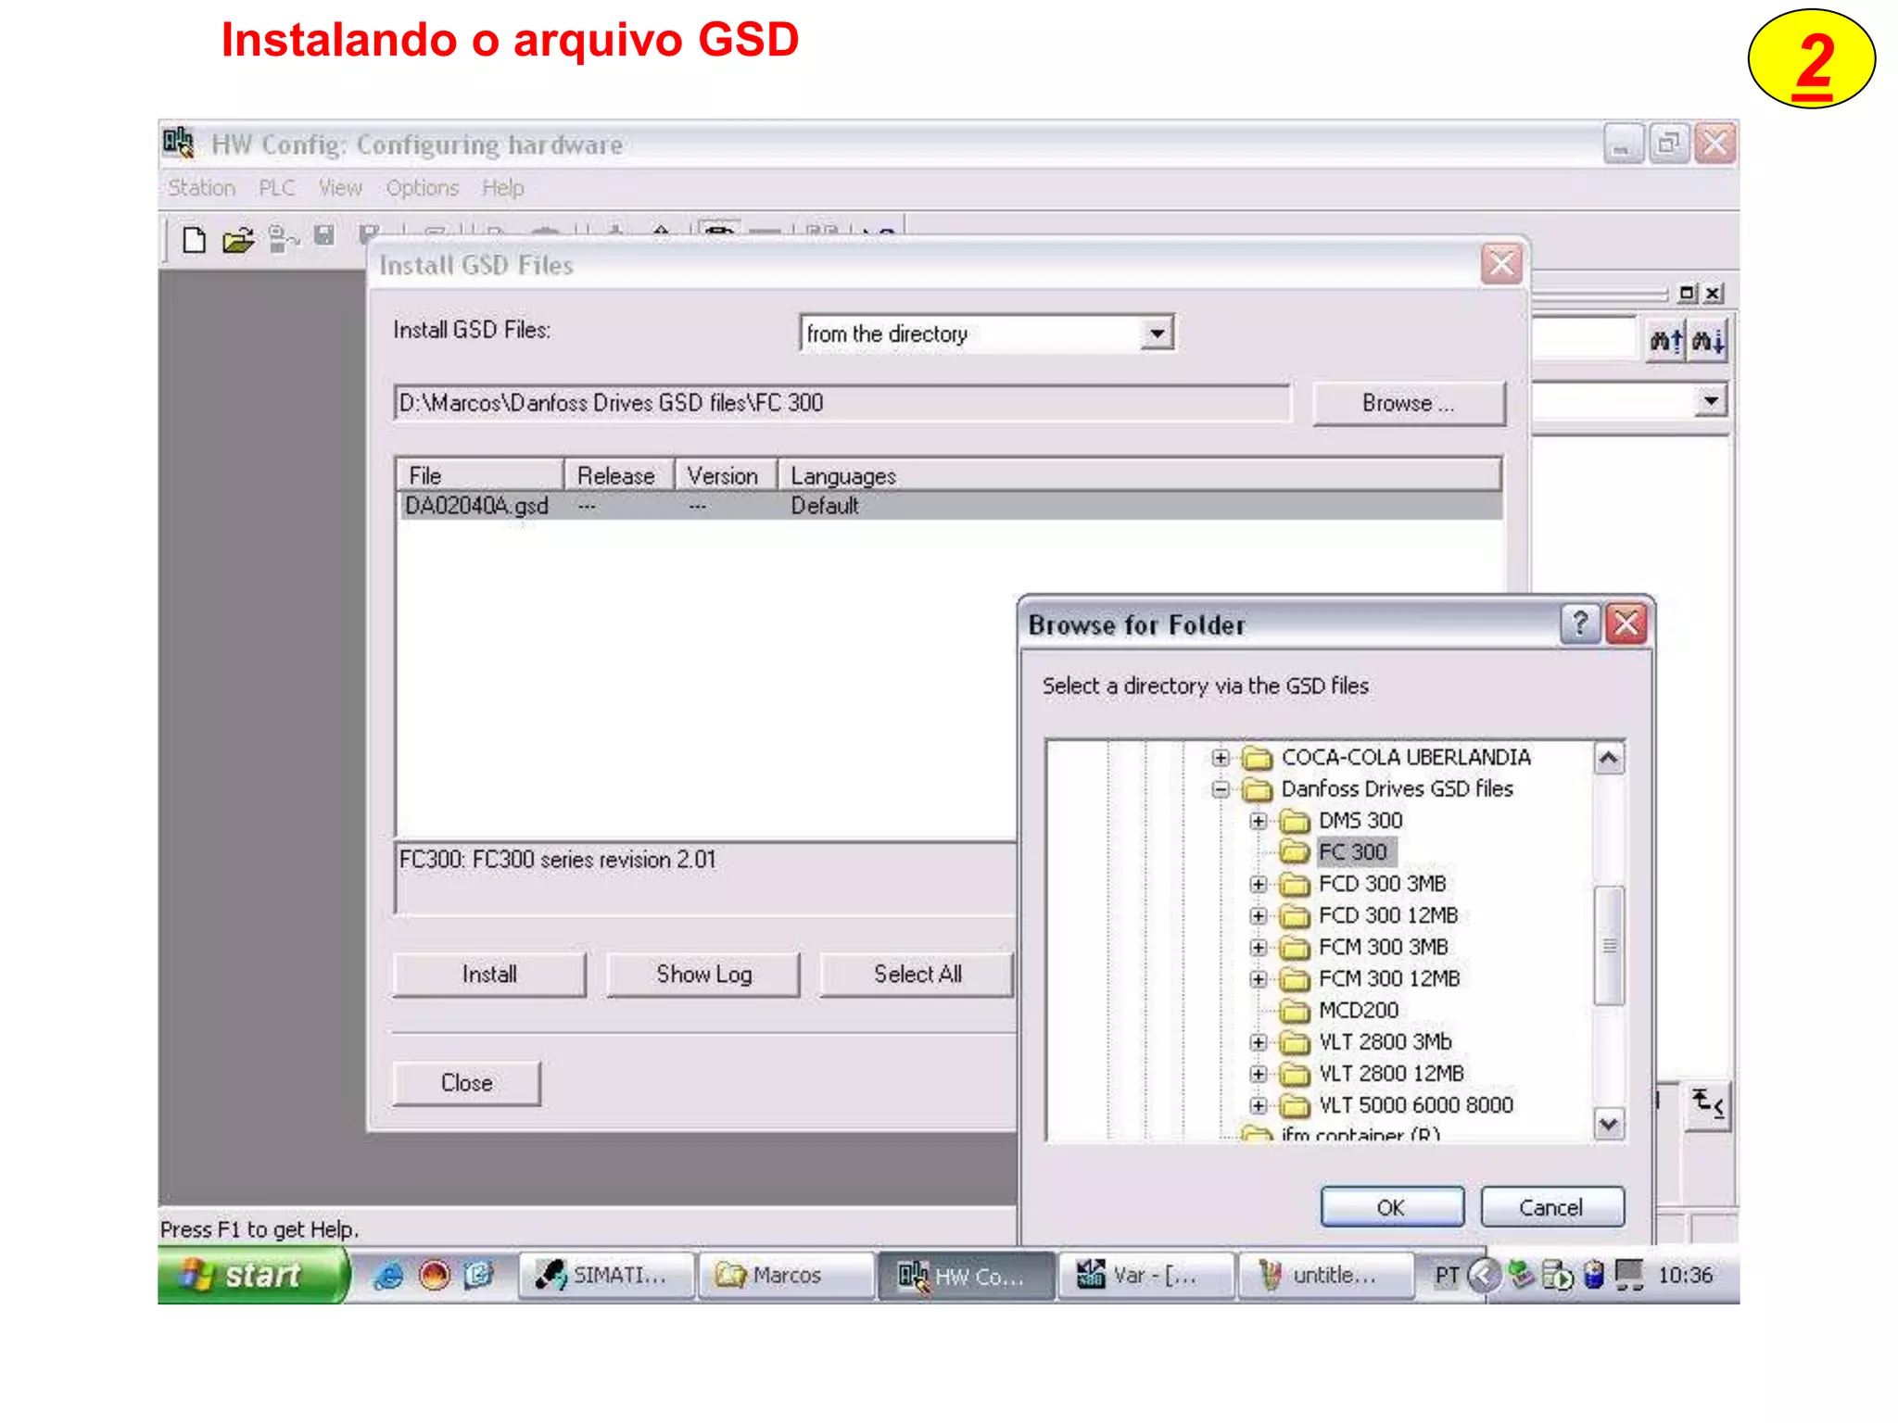The height and width of the screenshot is (1423, 1898).
Task: Click the Save floppy disk toolbar icon
Action: click(323, 236)
